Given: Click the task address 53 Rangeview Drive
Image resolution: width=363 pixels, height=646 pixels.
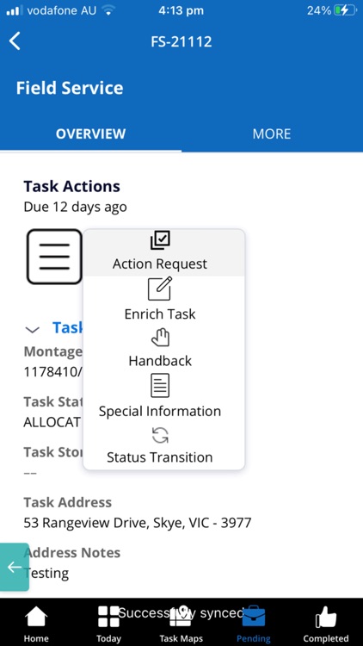Looking at the screenshot, I should (138, 523).
